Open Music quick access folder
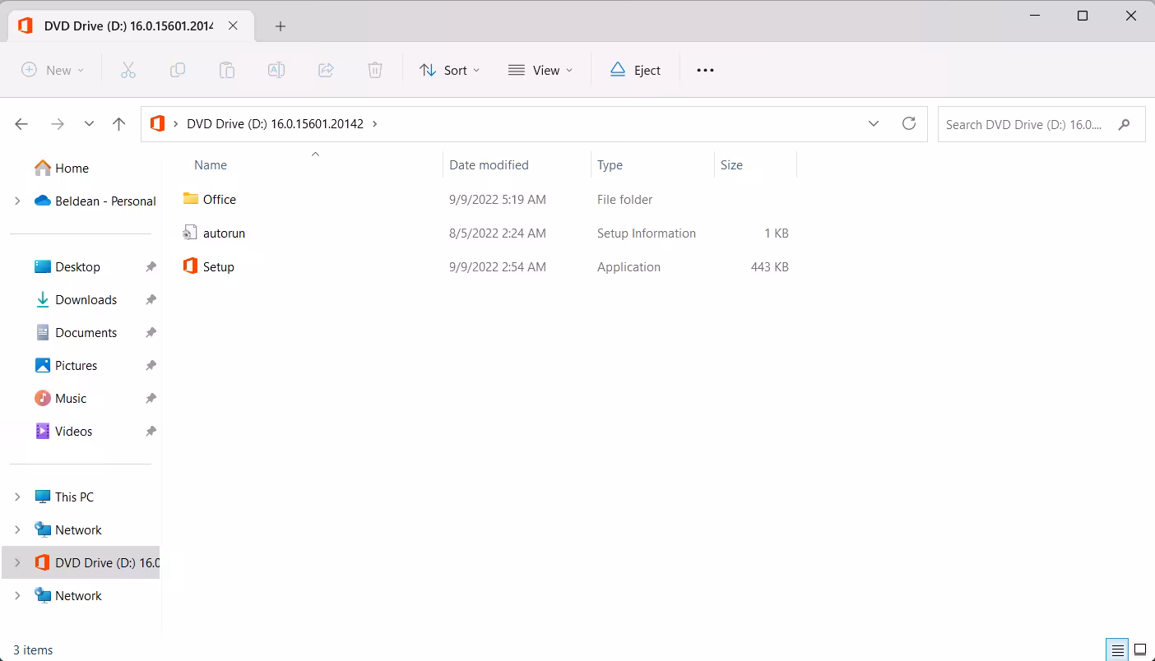1155x661 pixels. [71, 398]
